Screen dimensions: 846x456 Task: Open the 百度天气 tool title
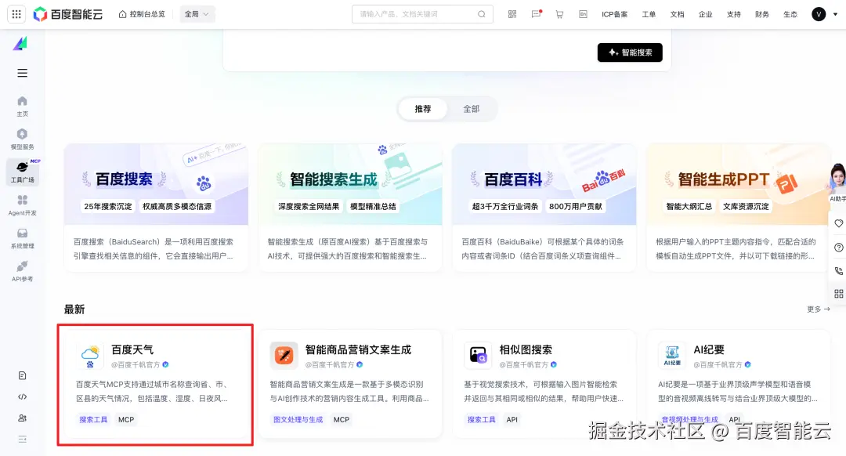tap(132, 349)
